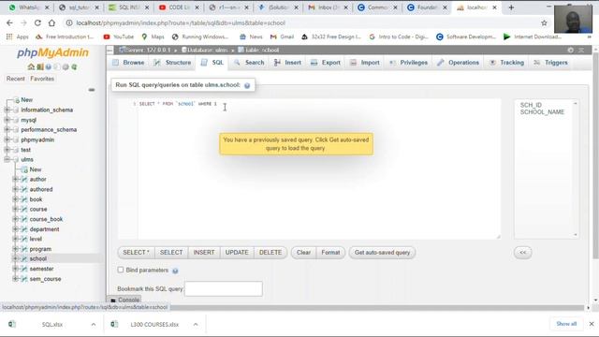
Task: Open the Search tab
Action: pos(250,63)
